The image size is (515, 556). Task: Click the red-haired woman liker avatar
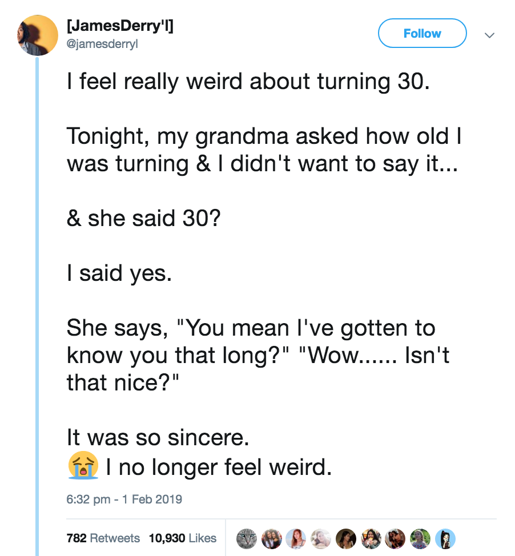[x=296, y=538]
